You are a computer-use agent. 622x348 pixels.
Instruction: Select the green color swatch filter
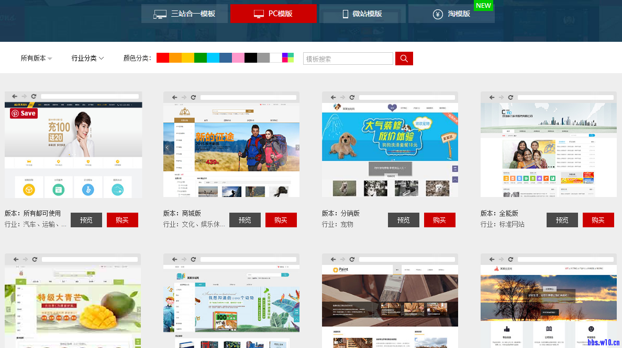[201, 58]
